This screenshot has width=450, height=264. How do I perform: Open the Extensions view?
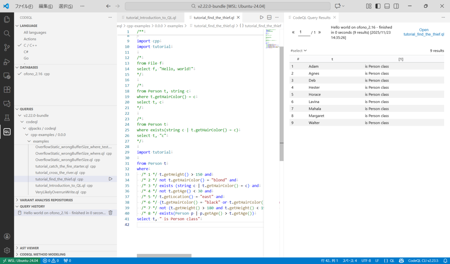point(7,89)
